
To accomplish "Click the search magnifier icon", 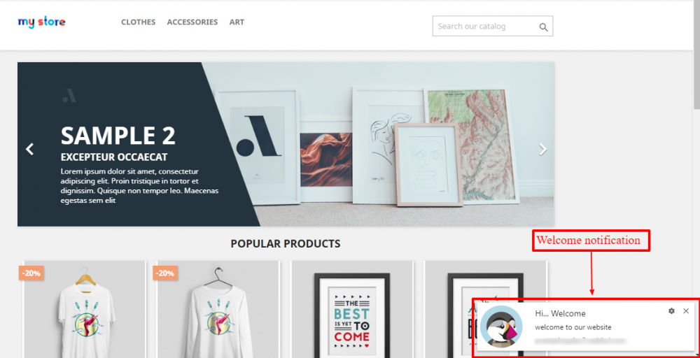I will 543,27.
